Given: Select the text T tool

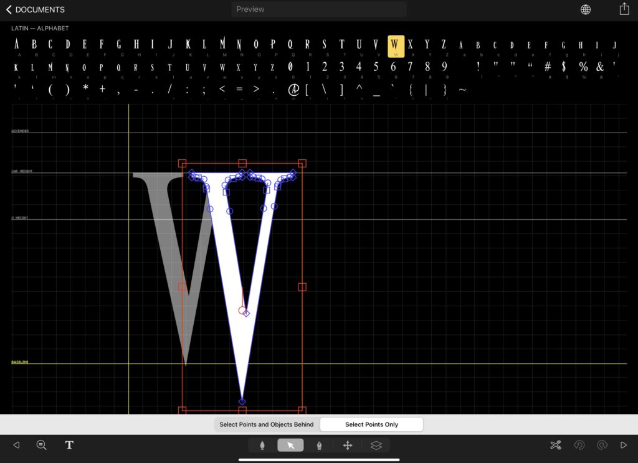Looking at the screenshot, I should (x=69, y=445).
